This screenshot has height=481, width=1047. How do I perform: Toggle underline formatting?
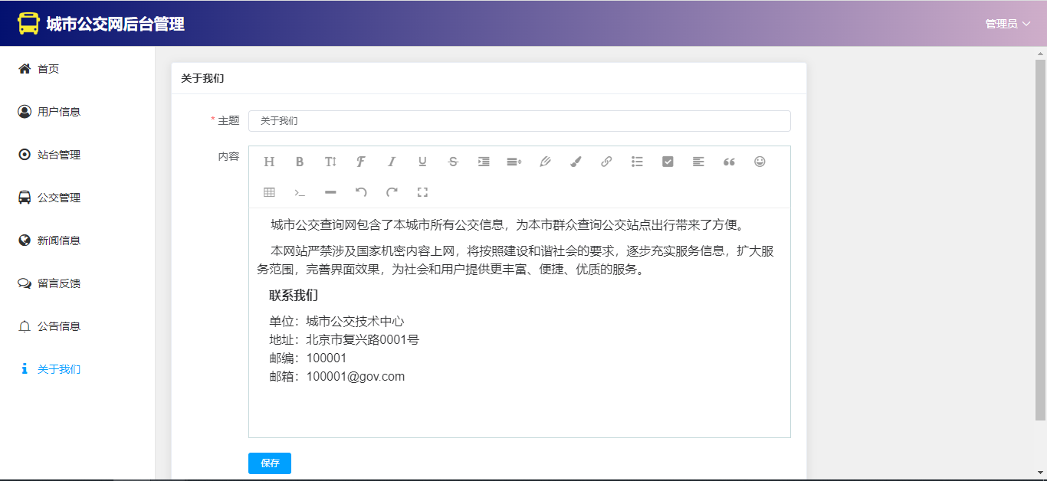click(x=422, y=162)
